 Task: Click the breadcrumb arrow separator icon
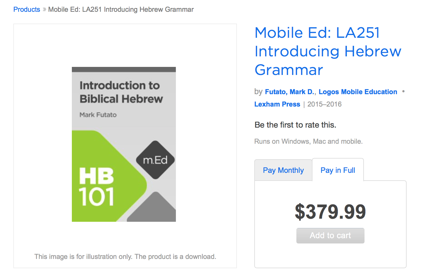pos(44,10)
